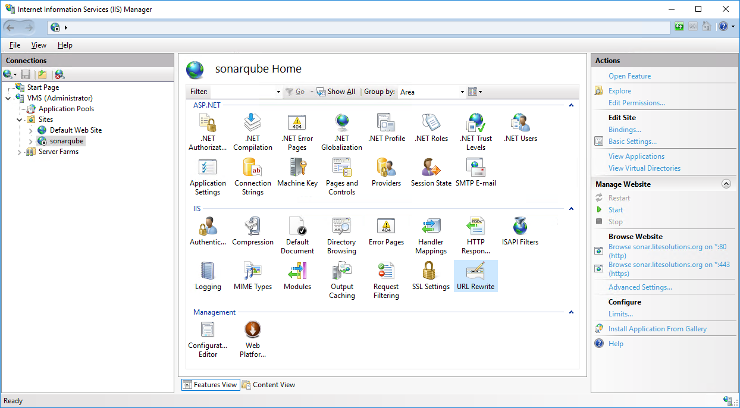Collapse the ASP.NET group section

point(571,105)
